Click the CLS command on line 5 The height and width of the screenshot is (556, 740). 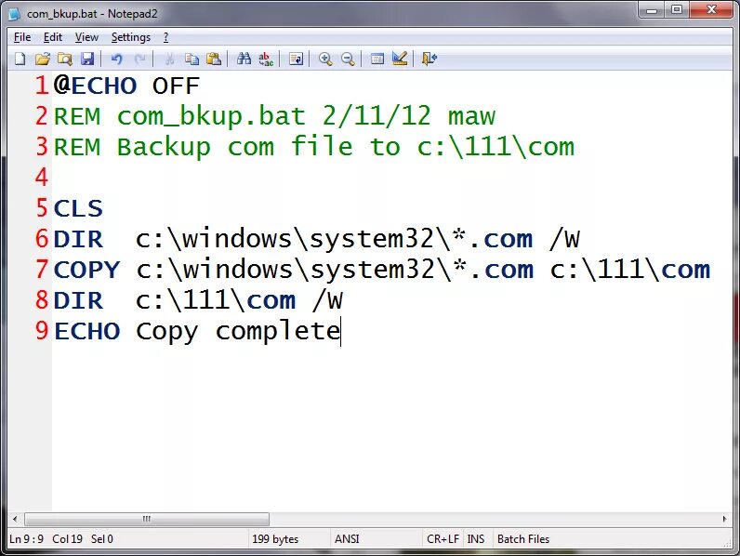tap(78, 208)
